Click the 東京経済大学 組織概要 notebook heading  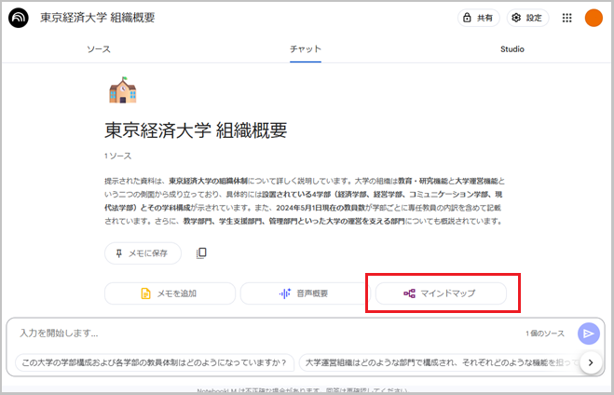tap(196, 130)
